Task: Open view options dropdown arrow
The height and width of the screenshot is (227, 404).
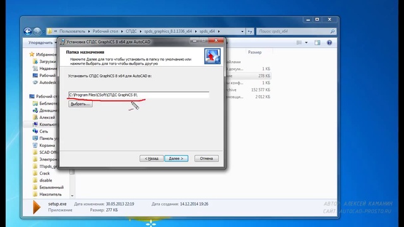Action: pyautogui.click(x=306, y=43)
